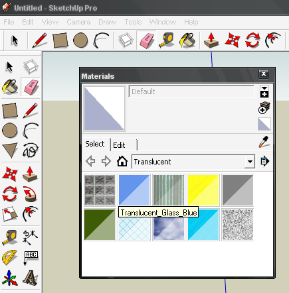This screenshot has height=293, width=289.
Task: Select Move tool in left tool palette
Action: point(10,174)
